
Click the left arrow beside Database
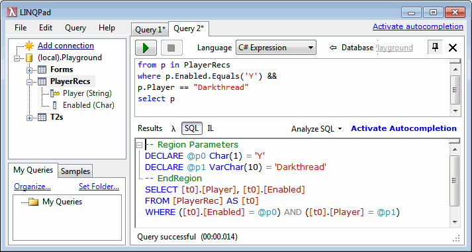click(x=332, y=48)
